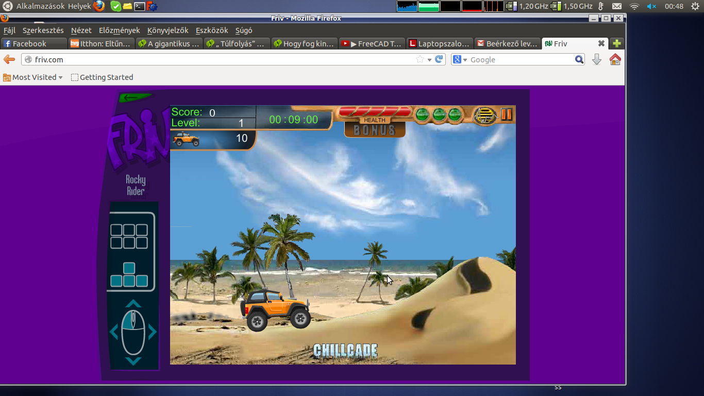Screen dimensions: 704x396
Task: Switch to the FreeCAD T... tab
Action: click(372, 44)
